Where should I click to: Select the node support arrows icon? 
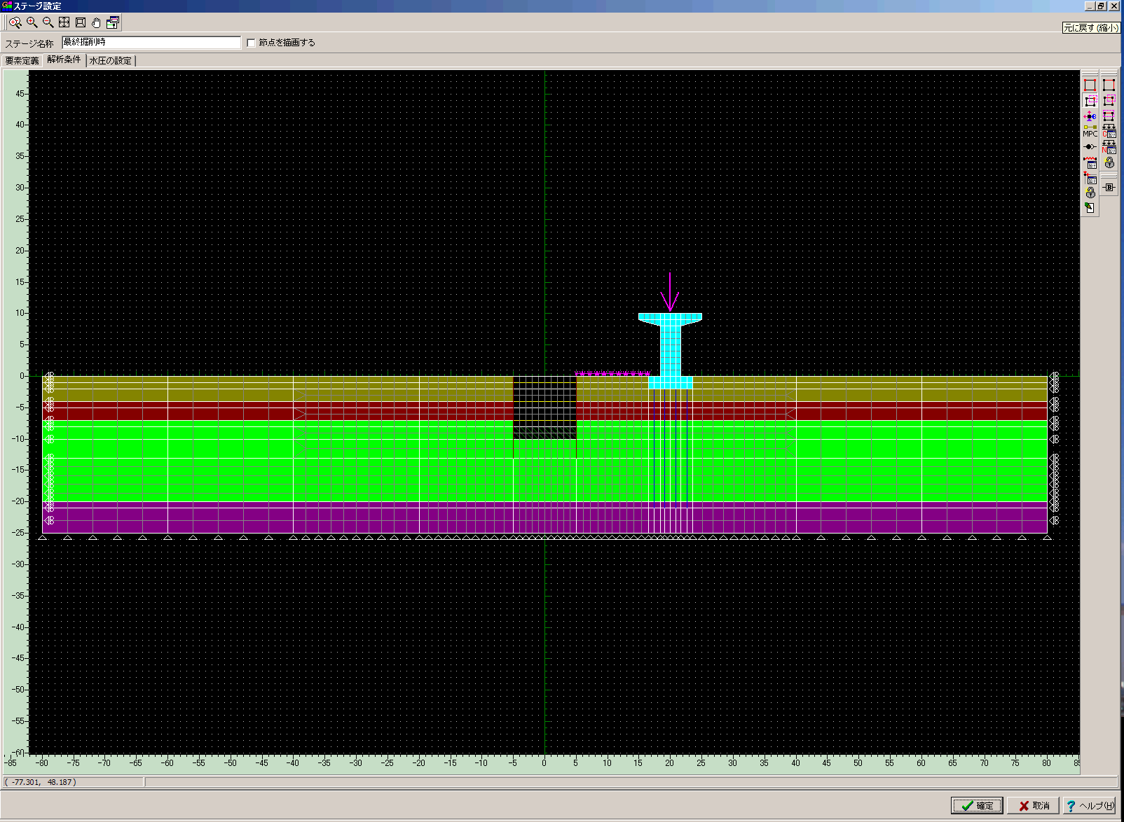pyautogui.click(x=1090, y=116)
